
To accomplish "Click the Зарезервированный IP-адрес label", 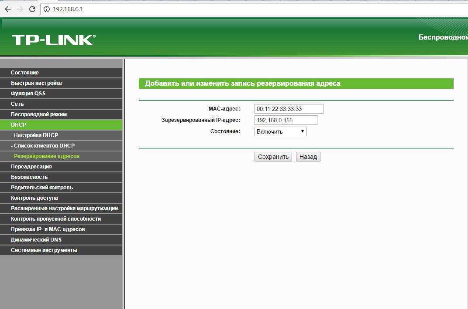I will pos(200,120).
